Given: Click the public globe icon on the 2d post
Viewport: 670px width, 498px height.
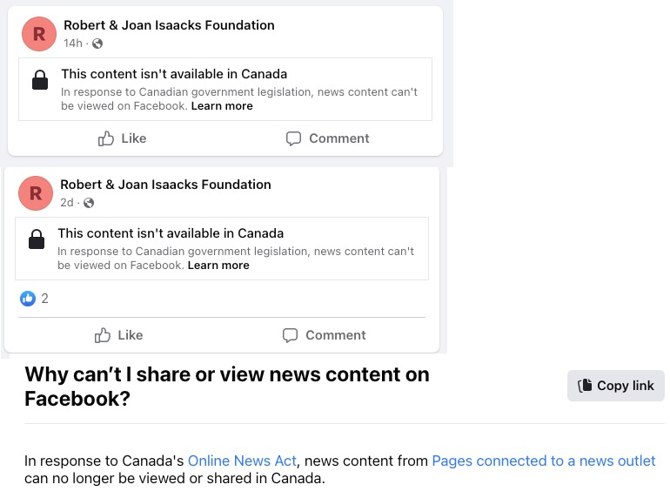Looking at the screenshot, I should click(89, 203).
